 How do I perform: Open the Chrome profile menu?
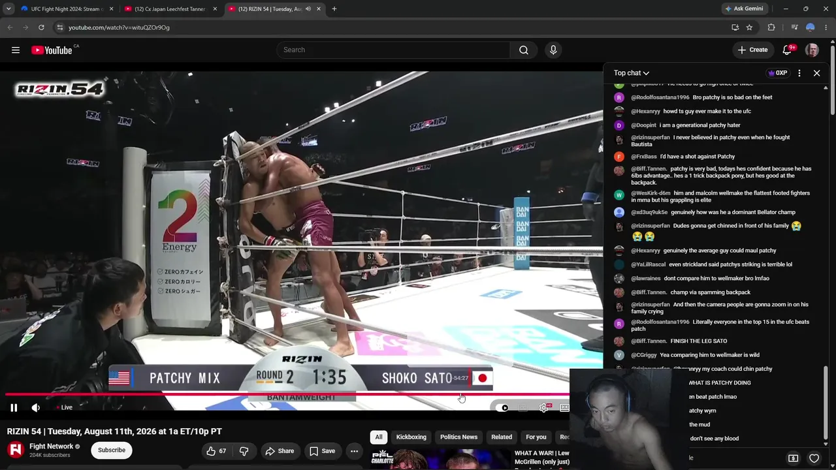[811, 27]
